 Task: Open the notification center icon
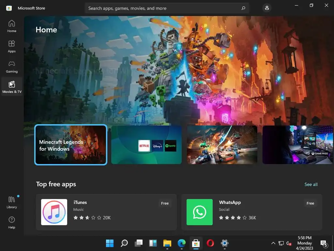point(324,243)
